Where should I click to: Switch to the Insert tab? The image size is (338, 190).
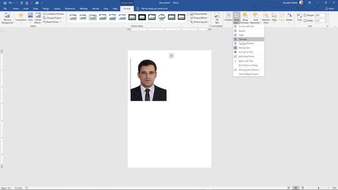(x=26, y=8)
